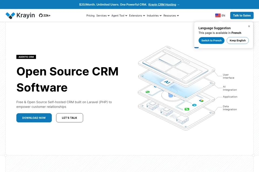Click the Let's Talk button
This screenshot has height=172, width=259.
[70, 118]
